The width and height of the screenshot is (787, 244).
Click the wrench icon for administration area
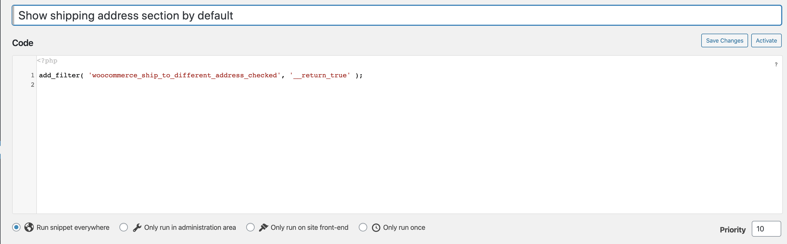click(137, 227)
